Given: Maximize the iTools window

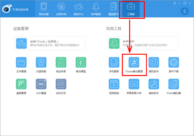Looking at the screenshot, I should pos(185,3).
